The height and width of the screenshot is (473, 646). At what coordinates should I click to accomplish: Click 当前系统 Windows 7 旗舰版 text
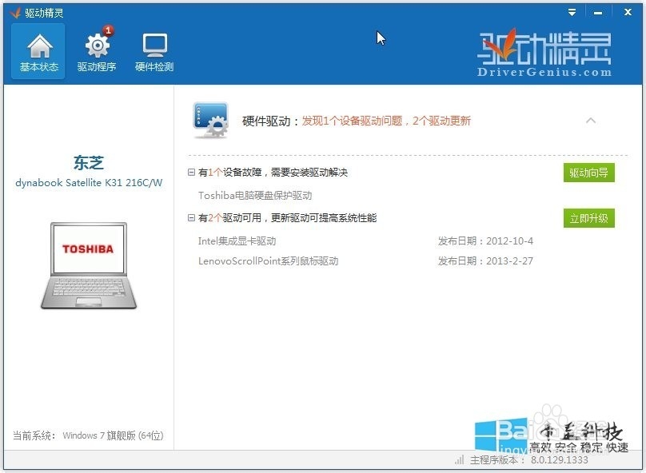pyautogui.click(x=88, y=435)
